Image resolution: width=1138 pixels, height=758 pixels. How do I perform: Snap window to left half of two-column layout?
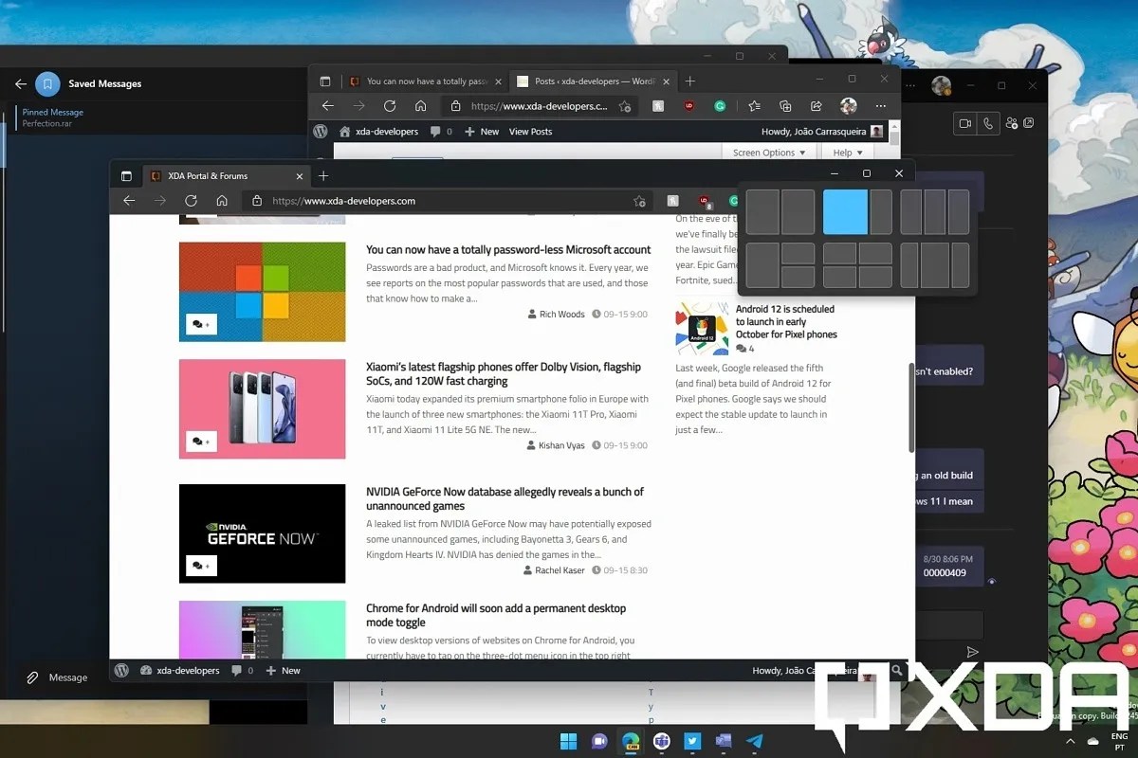[x=762, y=211]
